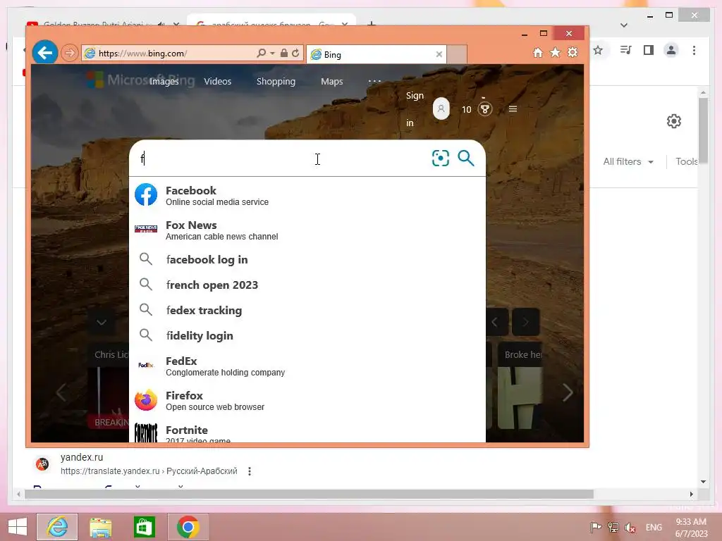Collapse Bing feed with the down chevron
Viewport: 722px width, 541px height.
(102, 322)
